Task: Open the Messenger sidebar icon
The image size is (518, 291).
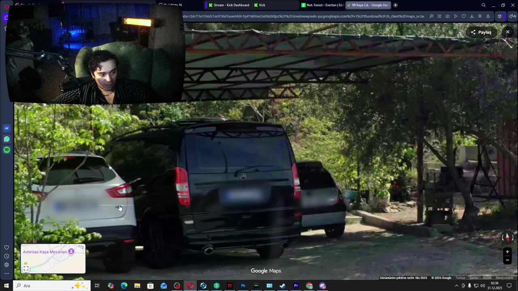Action: click(x=6, y=129)
